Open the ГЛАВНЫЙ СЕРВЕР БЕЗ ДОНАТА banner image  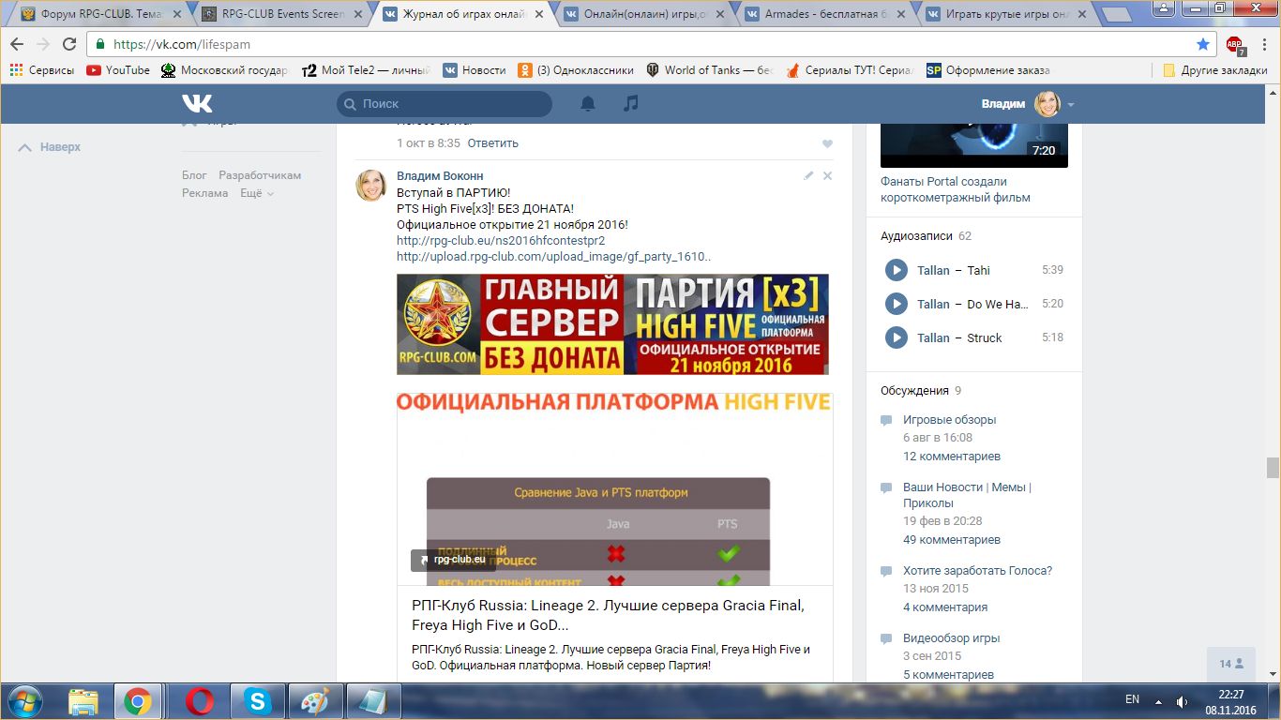tap(612, 324)
